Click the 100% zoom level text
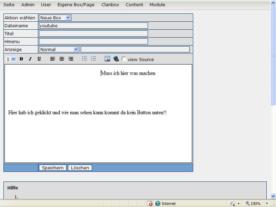This screenshot has width=276, height=207. (255, 204)
